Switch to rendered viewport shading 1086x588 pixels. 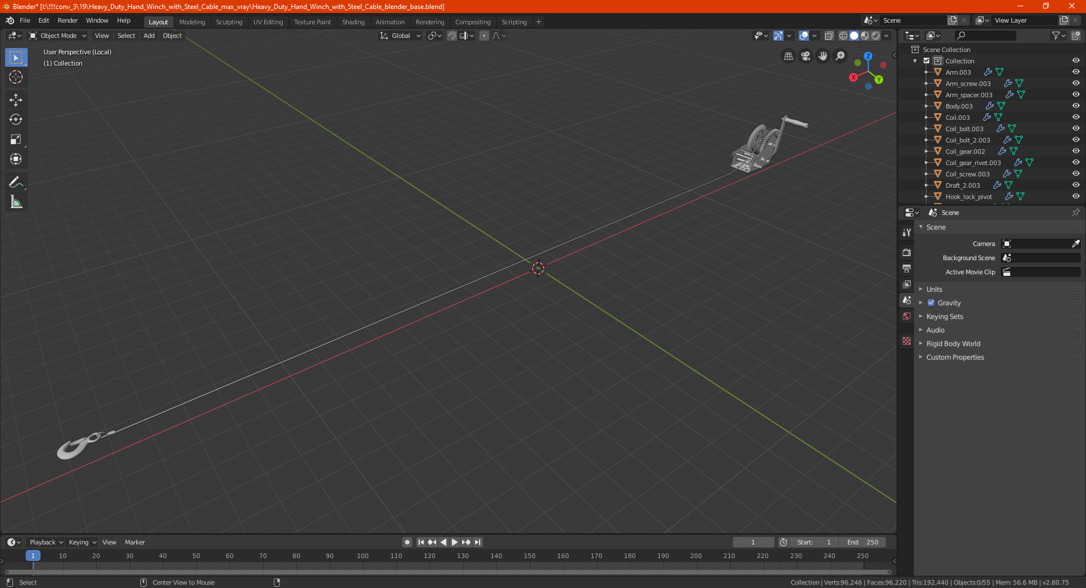coord(876,36)
